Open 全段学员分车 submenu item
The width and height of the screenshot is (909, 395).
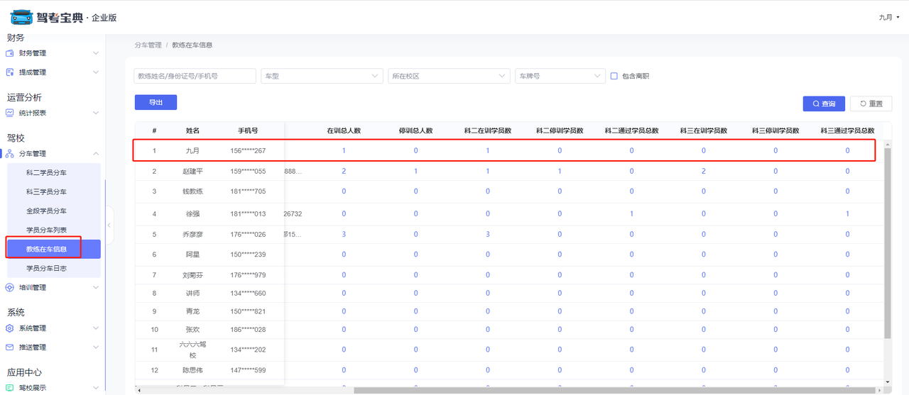[53, 211]
